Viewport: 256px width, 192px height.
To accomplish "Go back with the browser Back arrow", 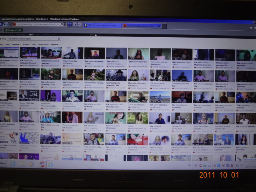I will coord(1,24).
